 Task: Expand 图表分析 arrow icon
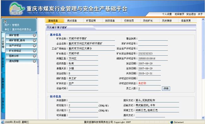[34, 56]
